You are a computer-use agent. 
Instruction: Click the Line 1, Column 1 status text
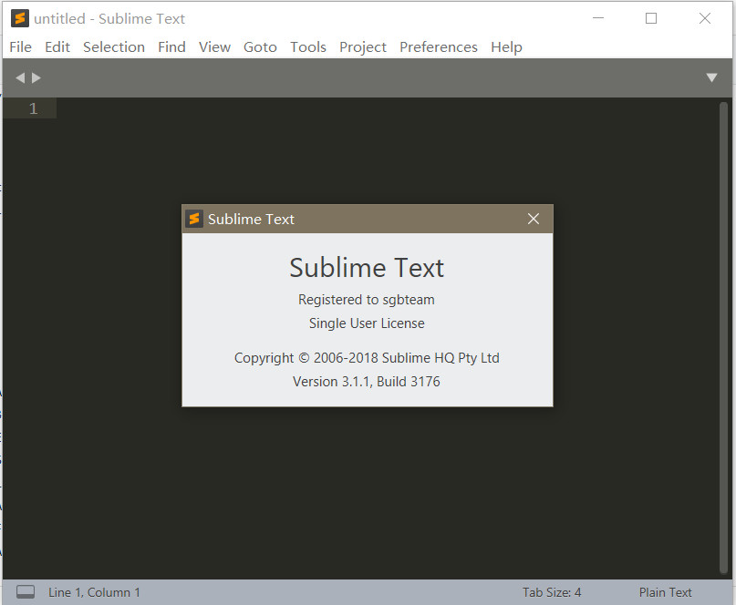click(94, 592)
